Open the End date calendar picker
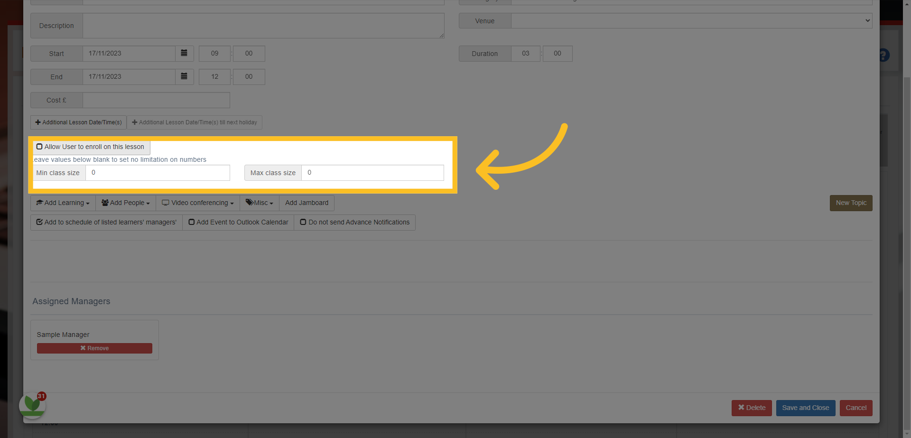 pos(184,76)
